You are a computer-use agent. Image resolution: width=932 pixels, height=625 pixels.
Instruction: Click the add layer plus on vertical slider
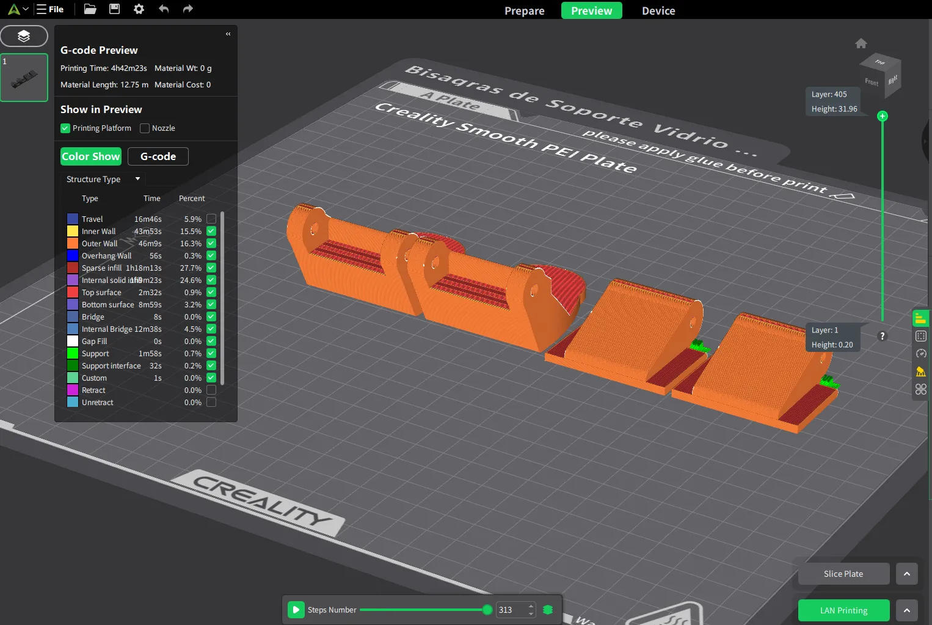tap(882, 116)
